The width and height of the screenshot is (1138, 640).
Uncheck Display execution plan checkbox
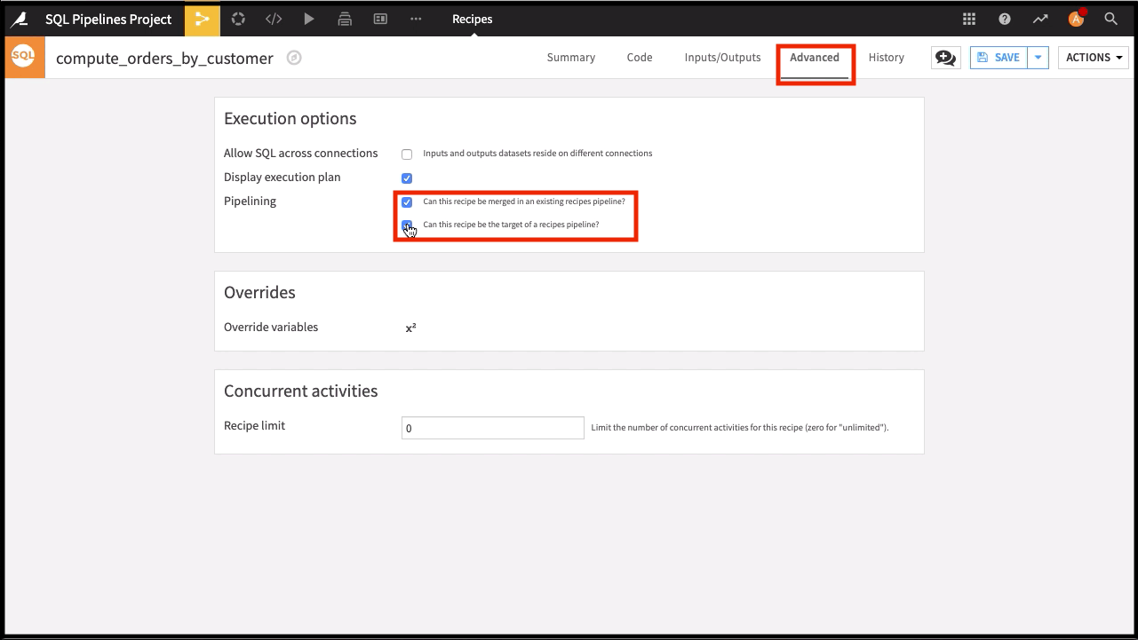(407, 178)
